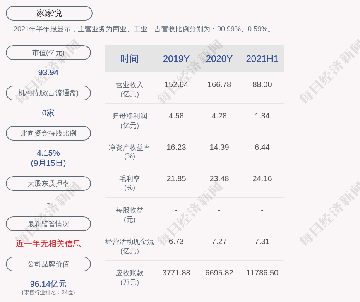This screenshot has width=360, height=302.
Task: Click the 0家 institutional holding value
Action: (48, 113)
